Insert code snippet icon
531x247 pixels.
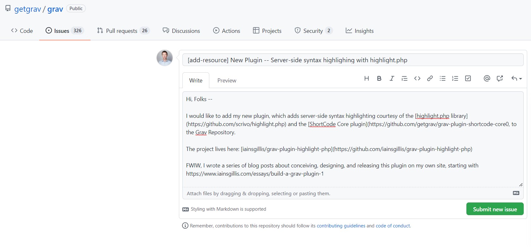[417, 78]
